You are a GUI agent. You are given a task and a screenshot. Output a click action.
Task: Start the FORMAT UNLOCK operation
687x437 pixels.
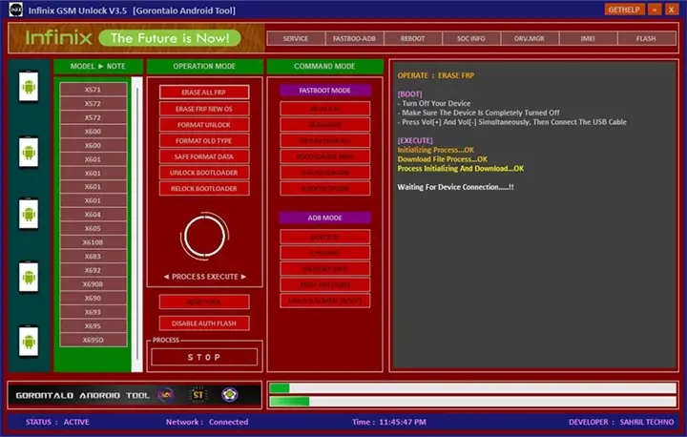(204, 125)
